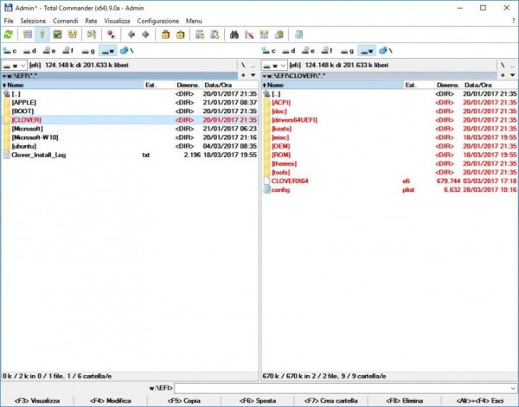The width and height of the screenshot is (519, 407).
Task: Select drive w in the right panel
Action: coord(367,51)
